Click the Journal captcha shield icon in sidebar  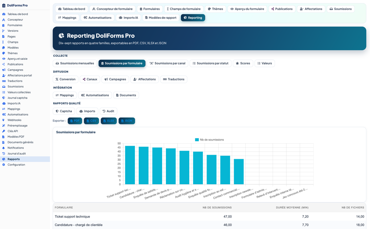(x=4, y=98)
